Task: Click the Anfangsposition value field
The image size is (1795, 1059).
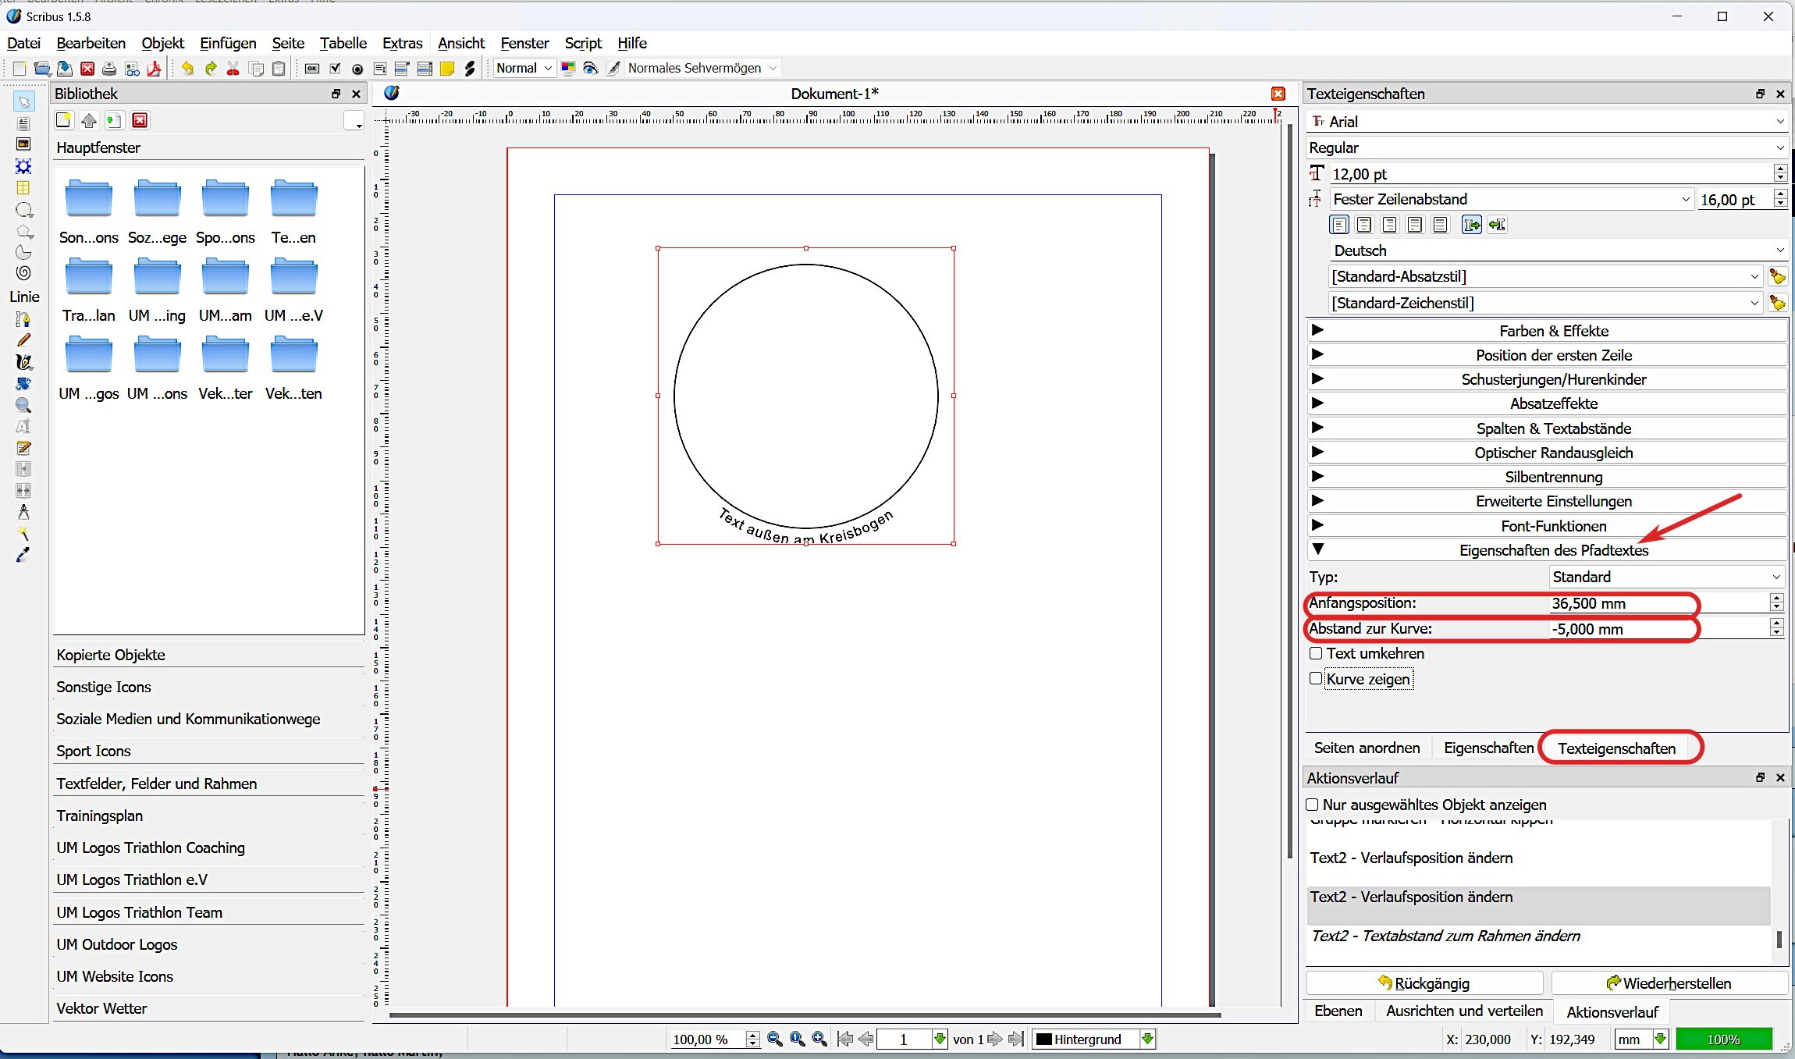Action: coord(1655,603)
